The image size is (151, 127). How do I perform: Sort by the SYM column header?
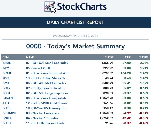6,57
